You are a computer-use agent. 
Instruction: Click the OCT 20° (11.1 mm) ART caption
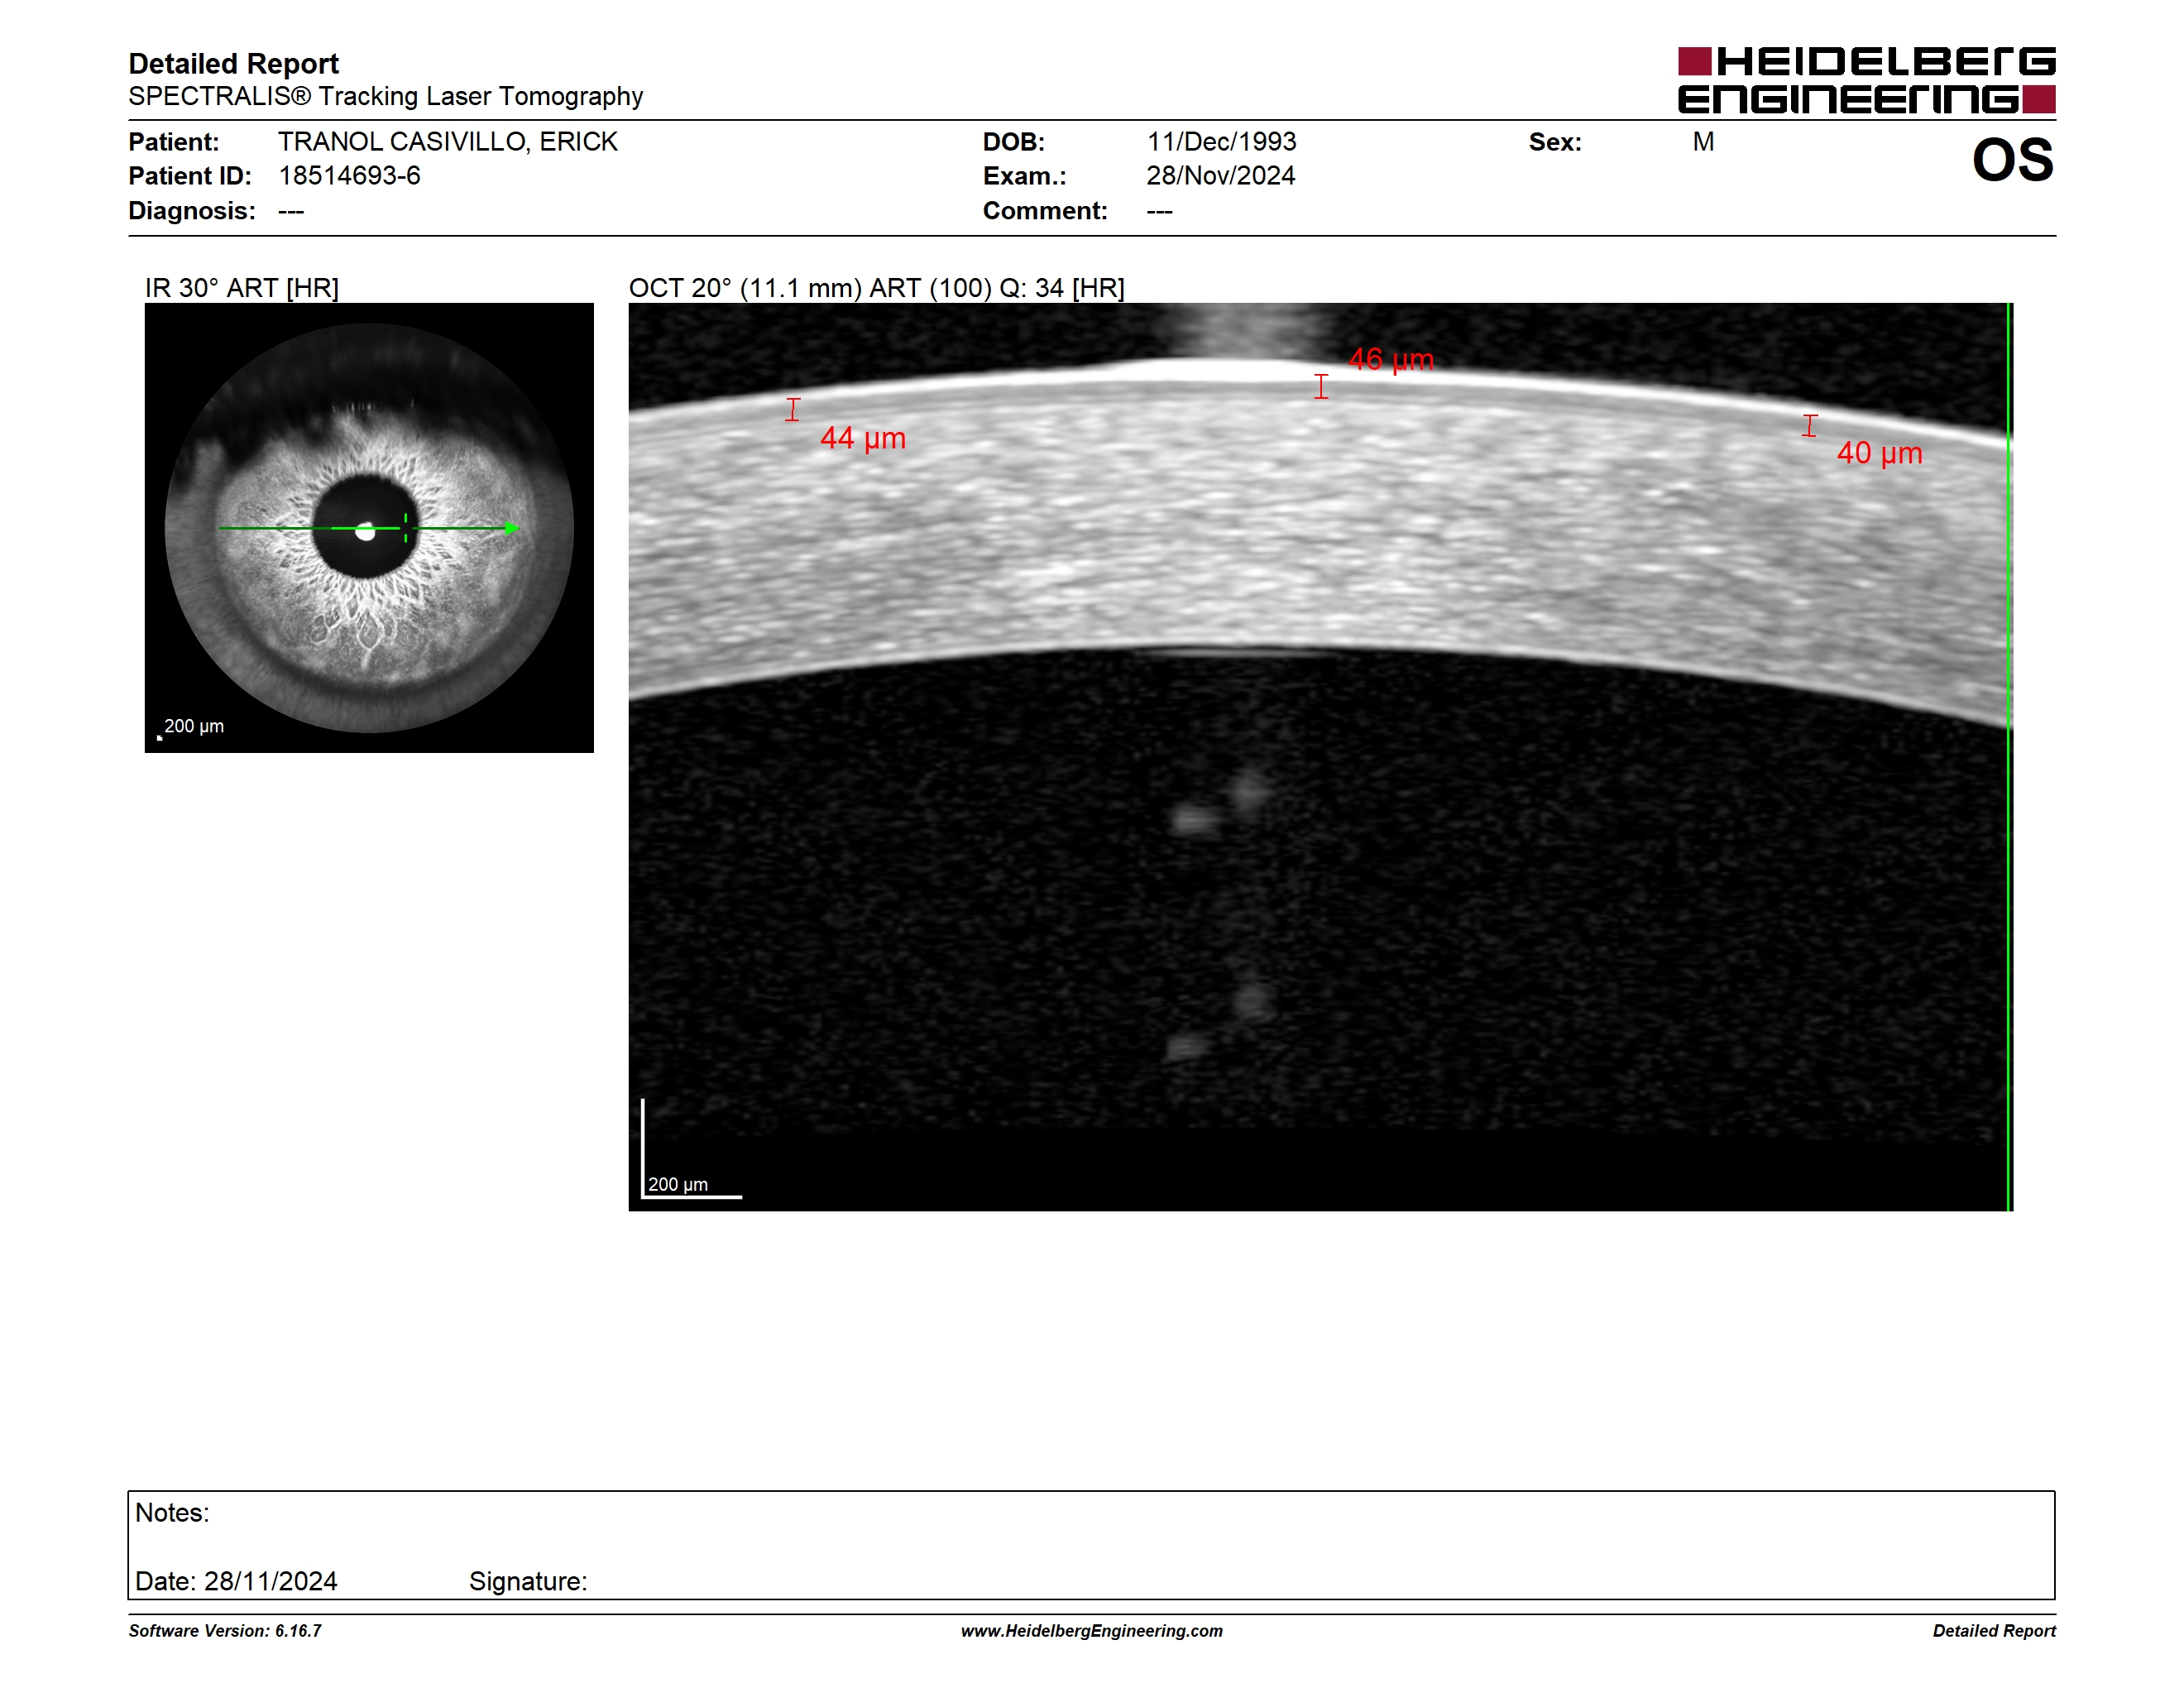[x=876, y=288]
